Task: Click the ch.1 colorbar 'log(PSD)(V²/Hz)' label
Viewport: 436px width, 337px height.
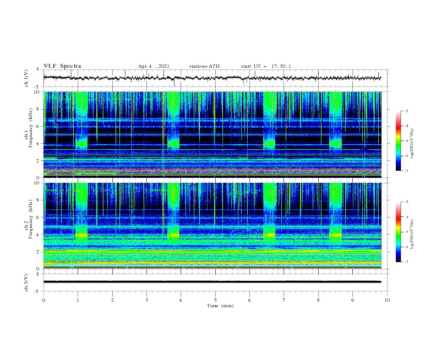Action: click(x=412, y=144)
